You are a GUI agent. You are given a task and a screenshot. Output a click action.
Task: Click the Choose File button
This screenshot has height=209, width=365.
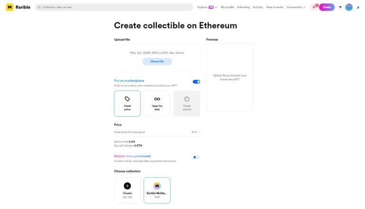click(157, 61)
